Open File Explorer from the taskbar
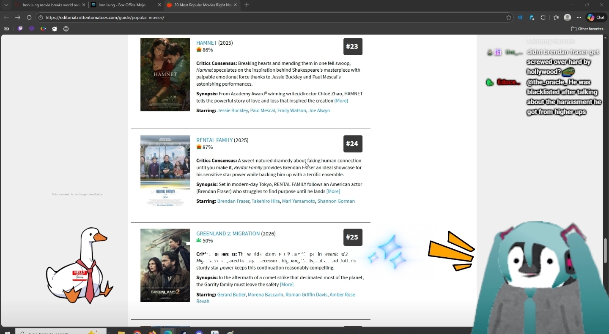The height and width of the screenshot is (334, 609). click(121, 333)
